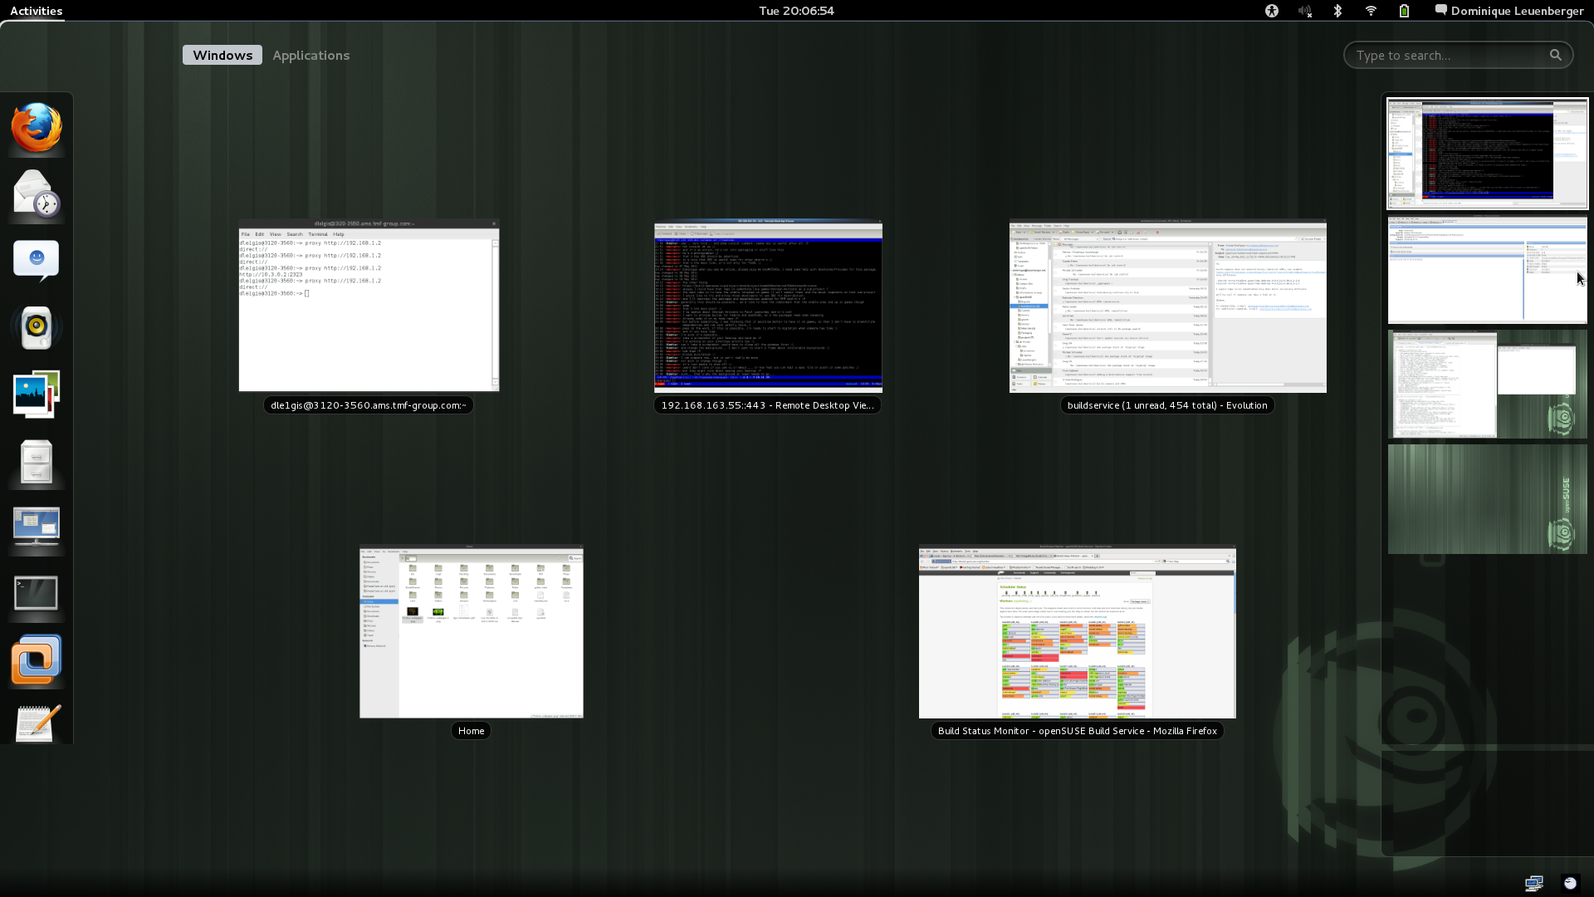The height and width of the screenshot is (897, 1594).
Task: Launch the Banshee music player icon
Action: 36,327
